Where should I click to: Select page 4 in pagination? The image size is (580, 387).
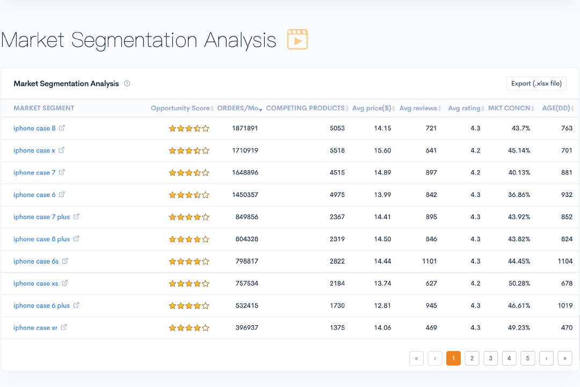pos(509,358)
